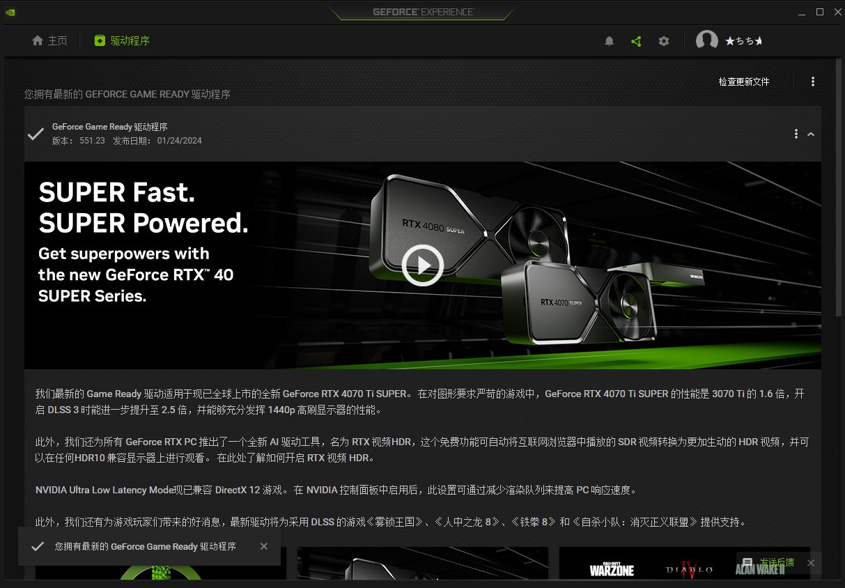Dismiss the latest driver toast notification
This screenshot has height=588, width=845.
click(263, 546)
